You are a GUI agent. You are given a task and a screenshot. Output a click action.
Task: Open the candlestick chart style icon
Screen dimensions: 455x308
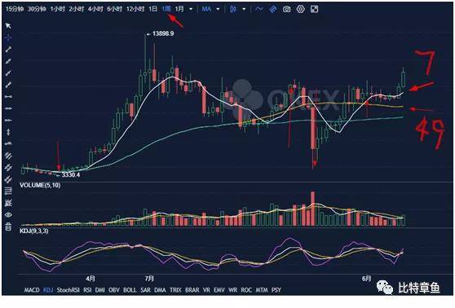click(x=233, y=9)
